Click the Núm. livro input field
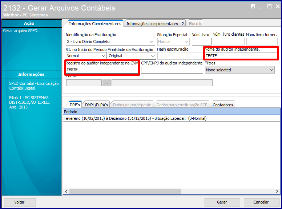This screenshot has width=282, height=209. [201, 42]
